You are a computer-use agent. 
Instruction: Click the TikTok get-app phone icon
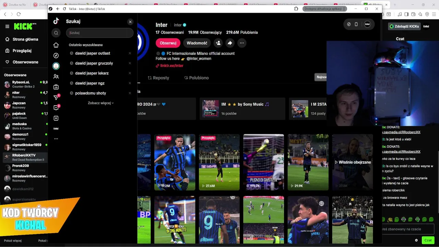click(356, 24)
